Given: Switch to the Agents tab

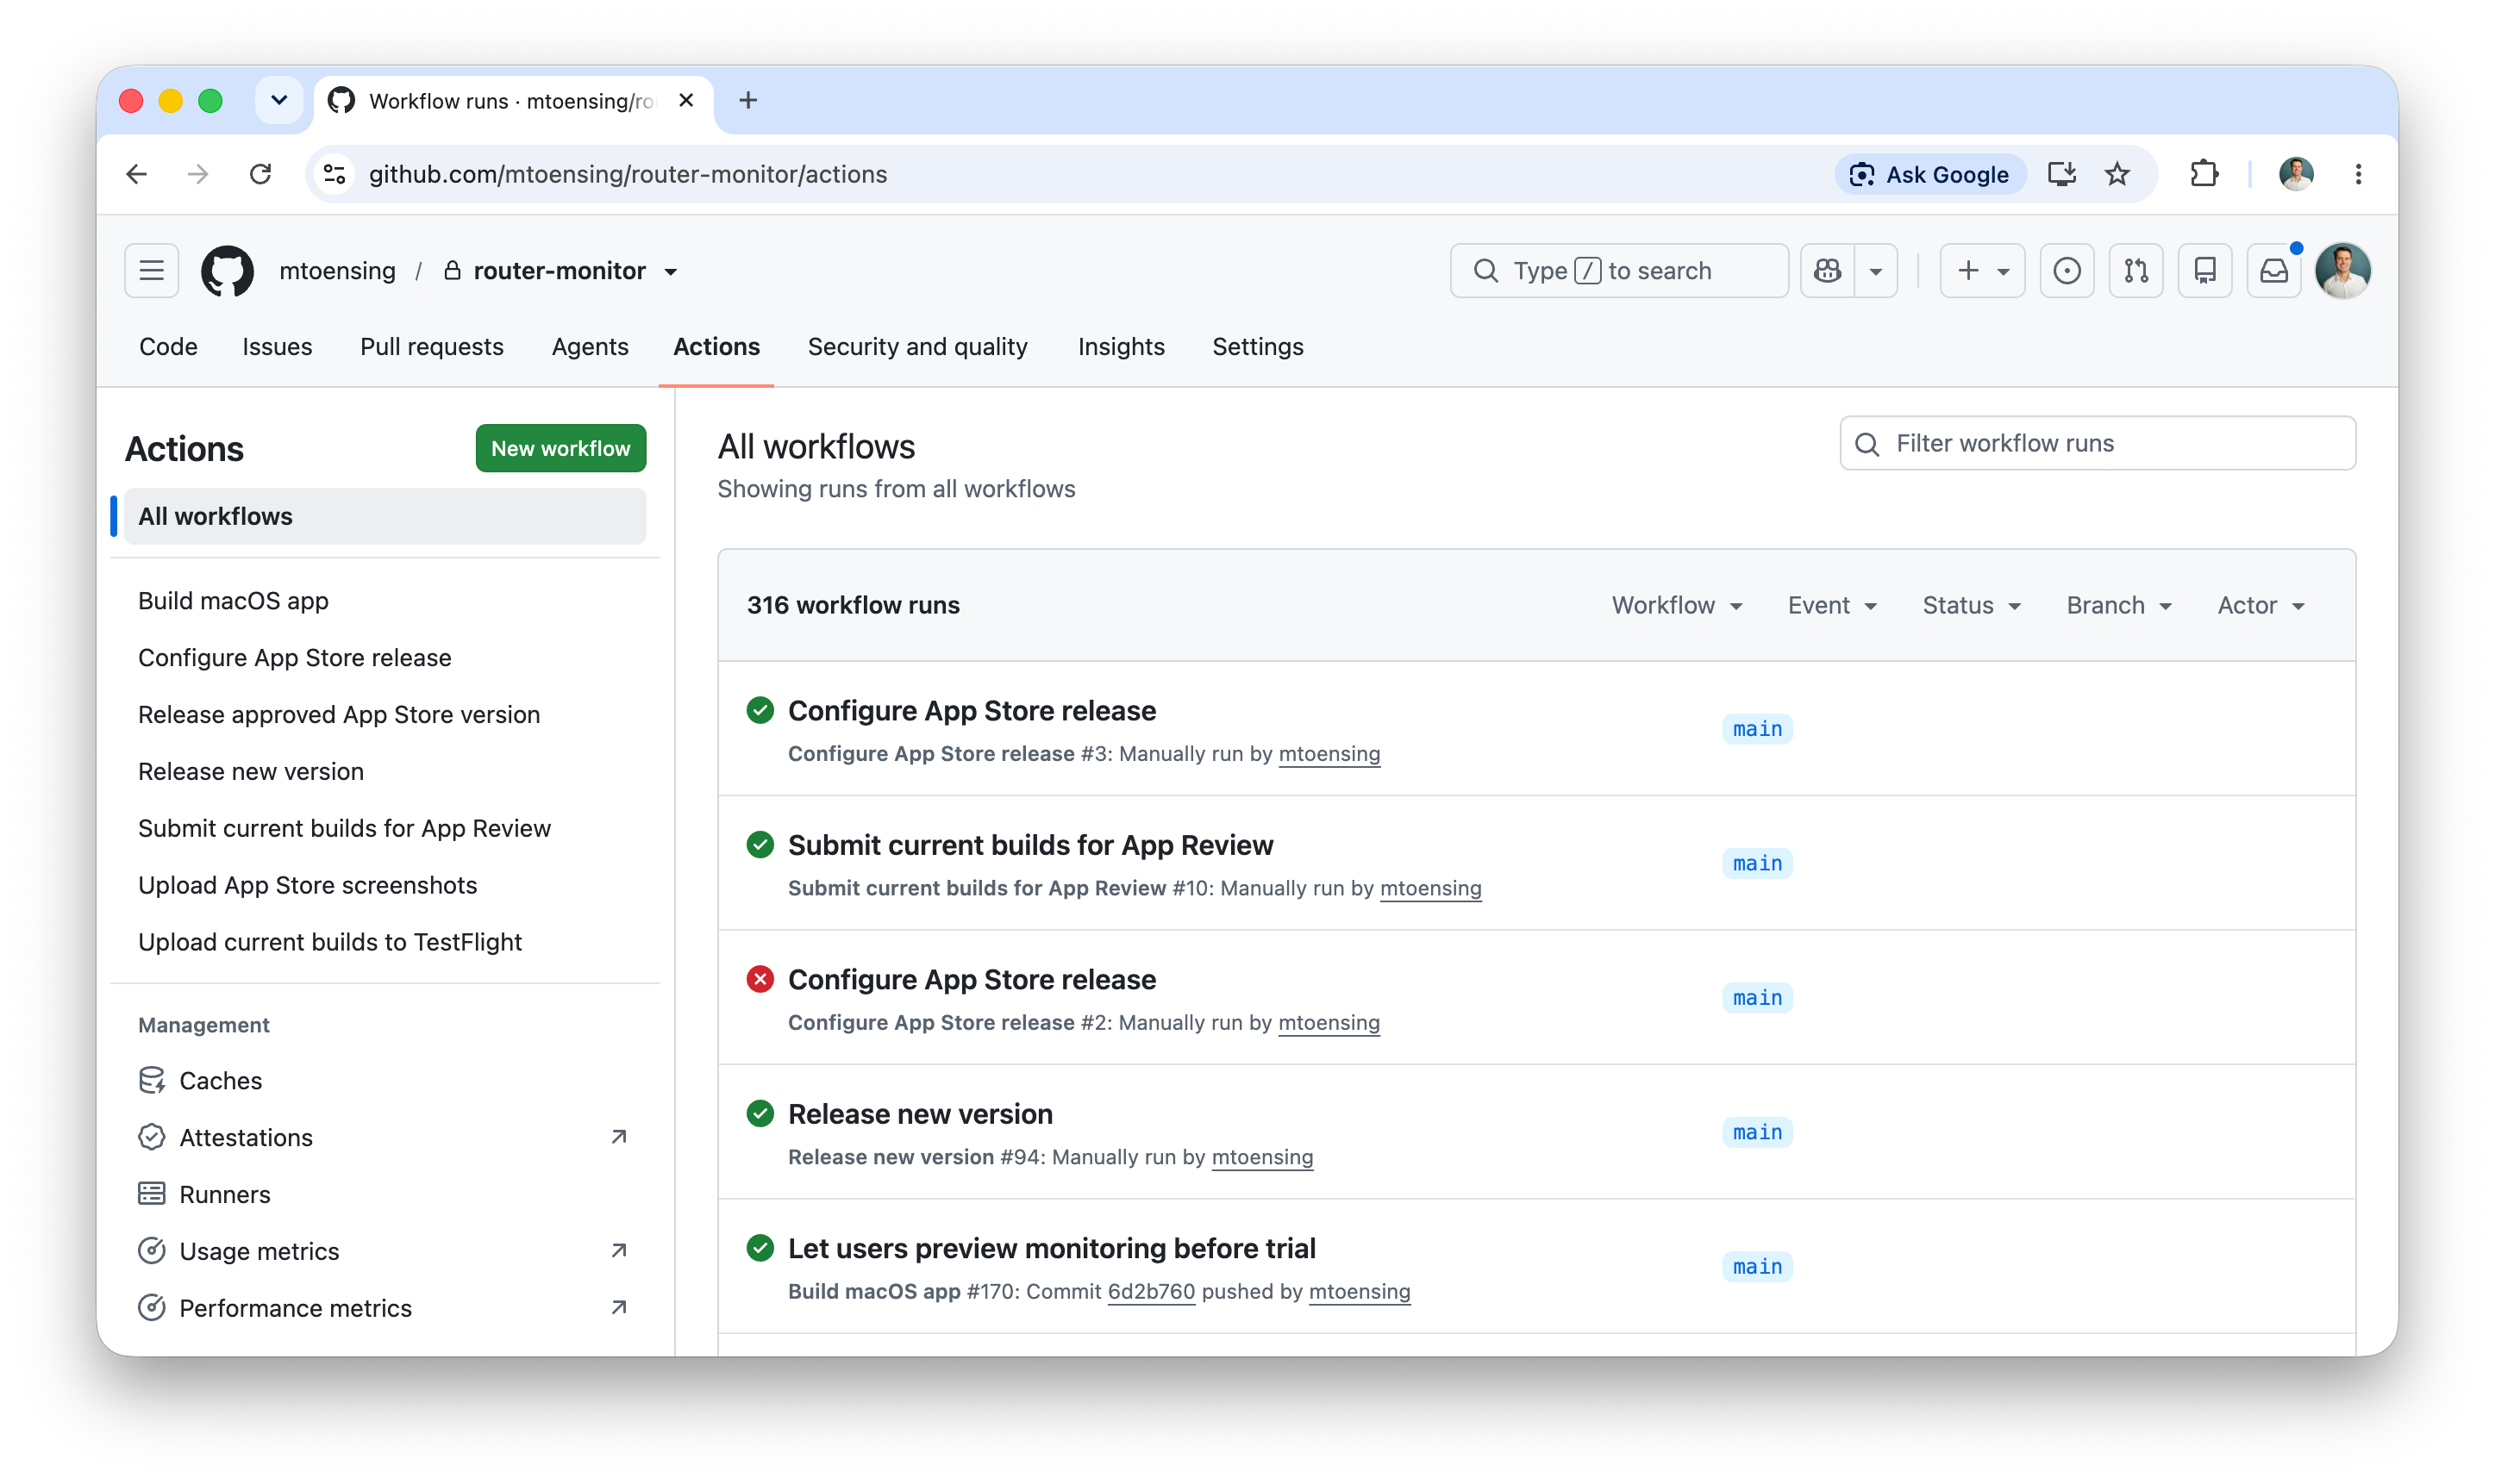Looking at the screenshot, I should coord(591,347).
